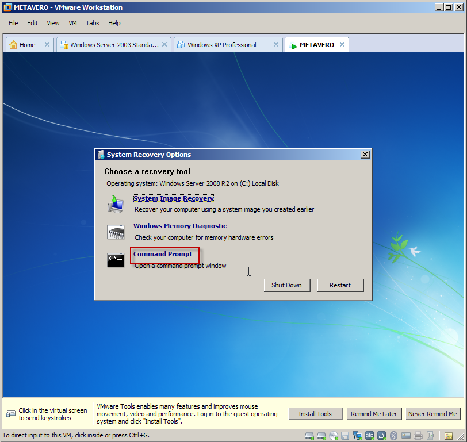This screenshot has height=442, width=467.
Task: Click the CD/DVD drive status icon
Action: tap(334, 436)
